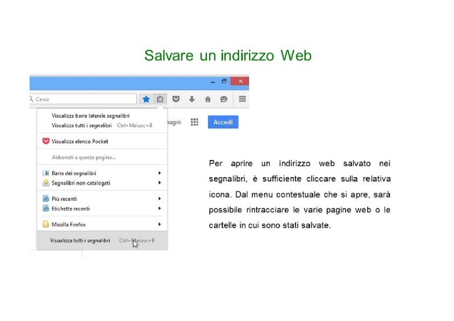Click in the Cerca search field

(83, 99)
